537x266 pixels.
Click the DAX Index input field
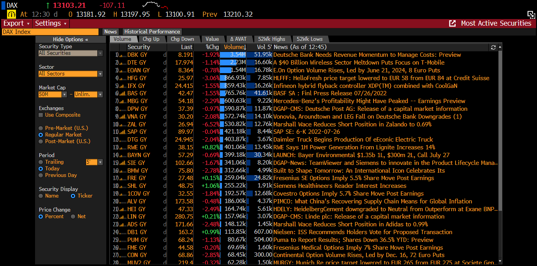pyautogui.click(x=50, y=32)
